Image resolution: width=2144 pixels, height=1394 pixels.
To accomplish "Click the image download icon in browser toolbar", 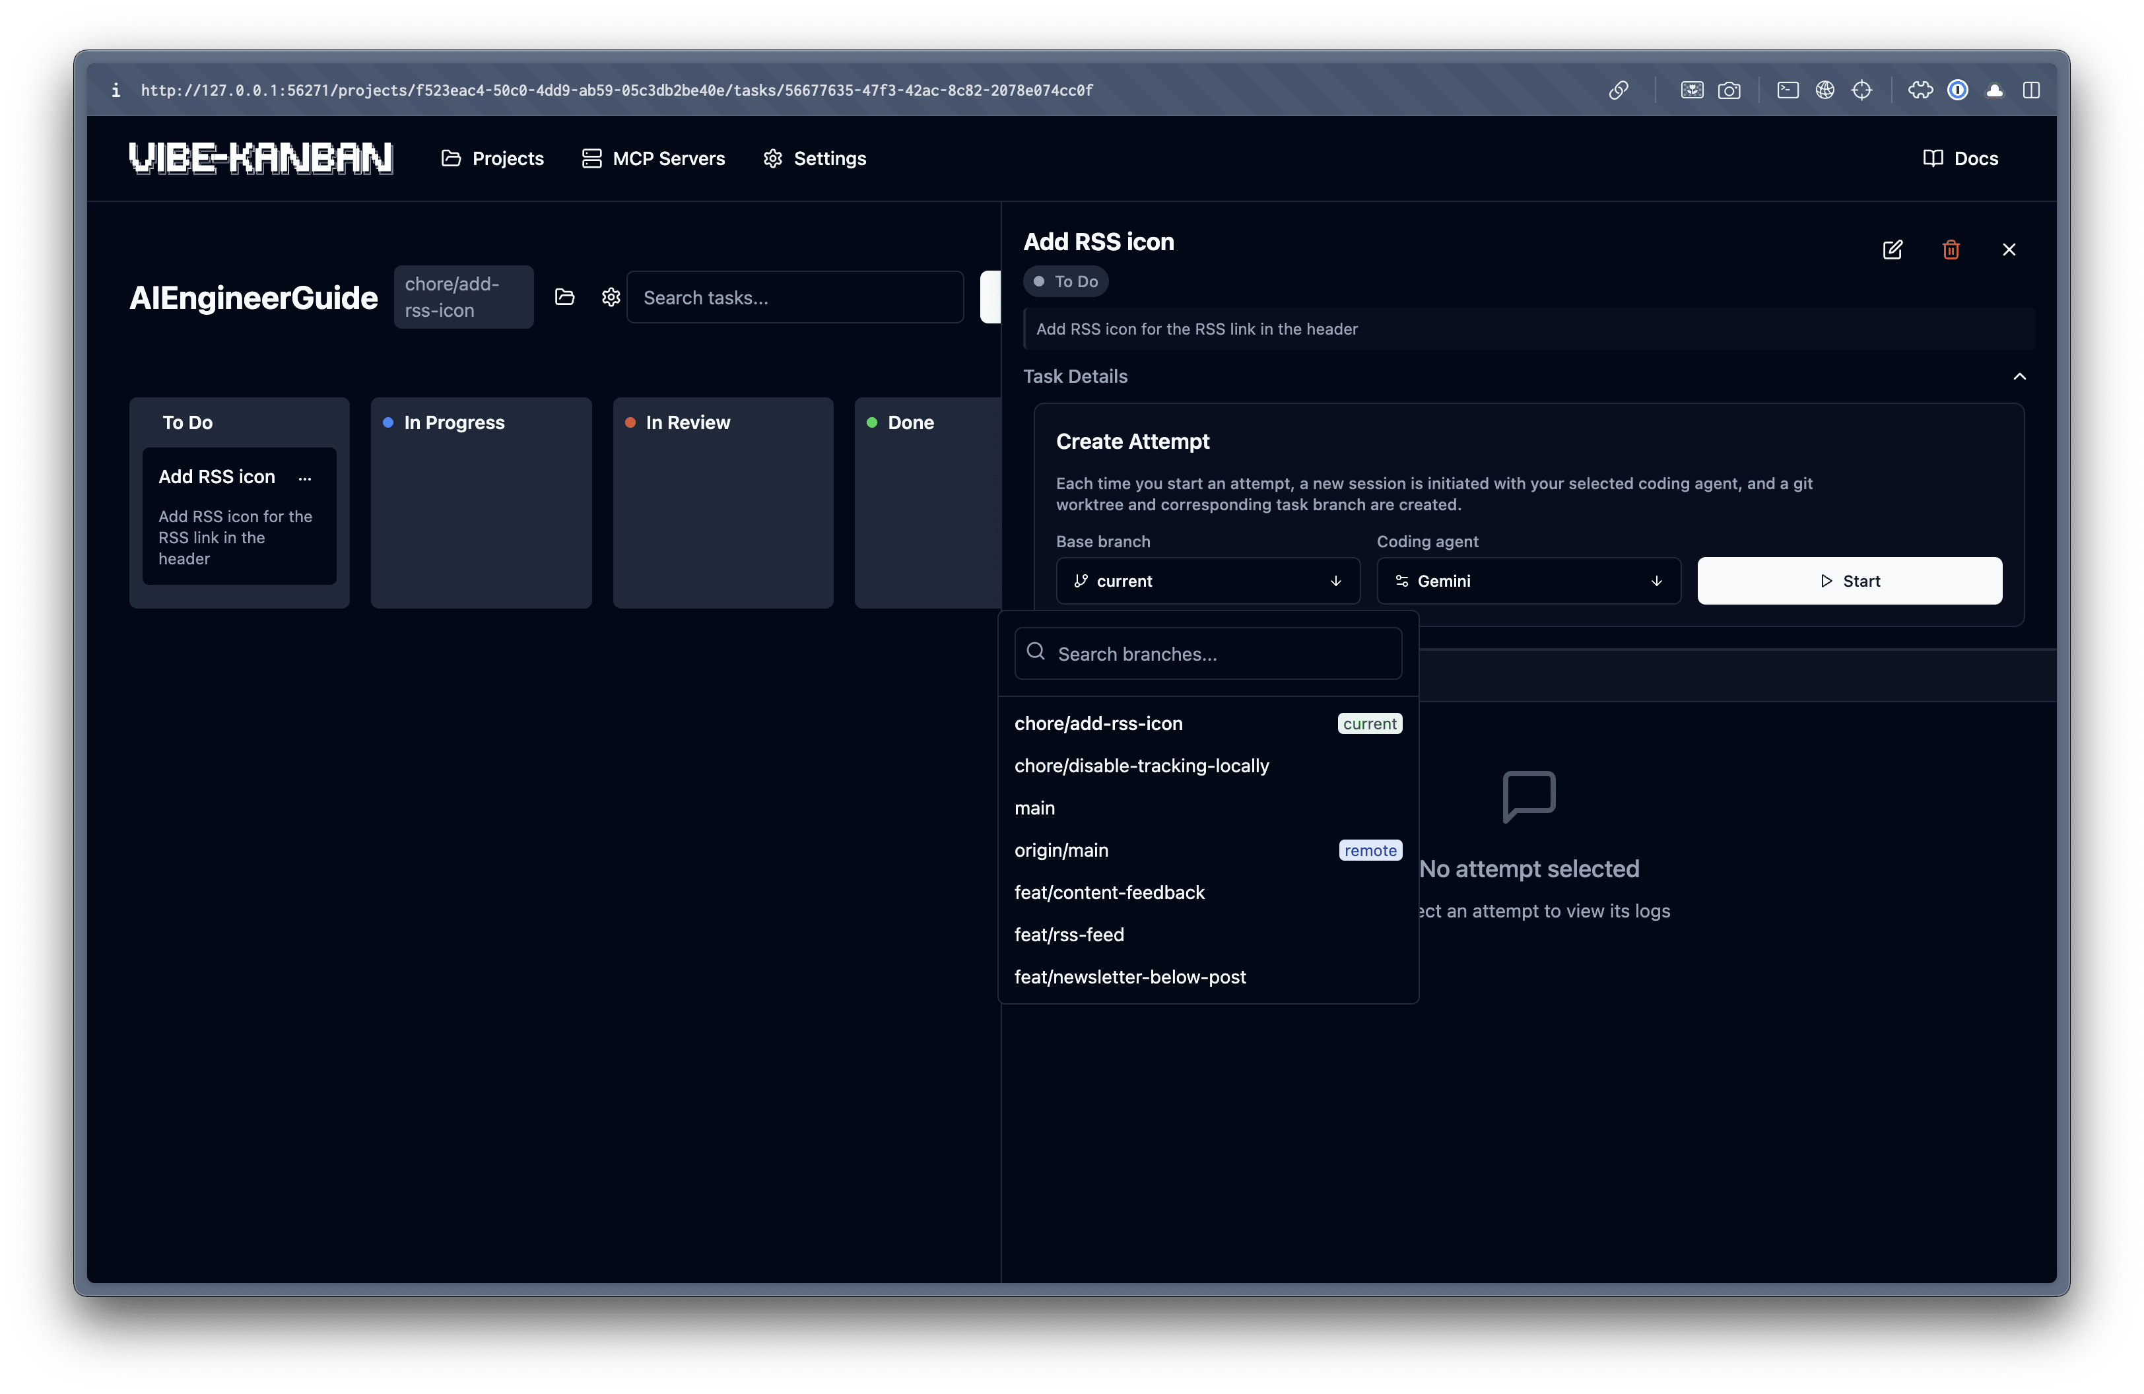I will [1691, 90].
